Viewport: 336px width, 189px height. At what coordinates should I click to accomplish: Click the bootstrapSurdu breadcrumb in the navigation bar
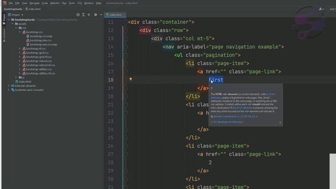(x=13, y=9)
